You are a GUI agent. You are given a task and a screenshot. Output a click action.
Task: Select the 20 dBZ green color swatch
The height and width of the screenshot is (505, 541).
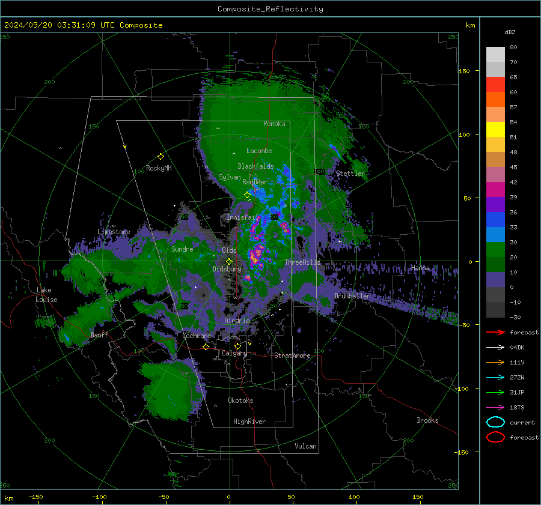point(495,250)
